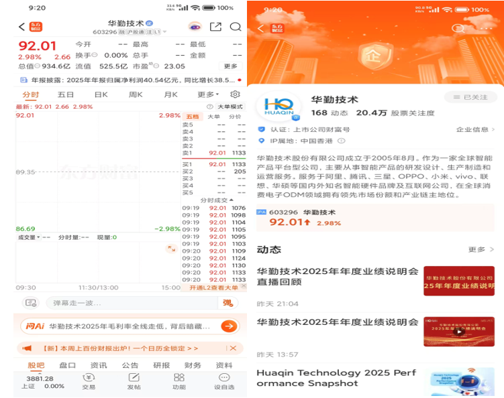The width and height of the screenshot is (504, 398).
Task: Select the 周K chart tab
Action: (136, 94)
